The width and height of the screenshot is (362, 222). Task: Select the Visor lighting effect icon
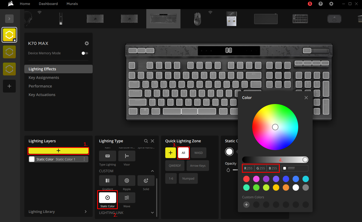pyautogui.click(x=127, y=156)
